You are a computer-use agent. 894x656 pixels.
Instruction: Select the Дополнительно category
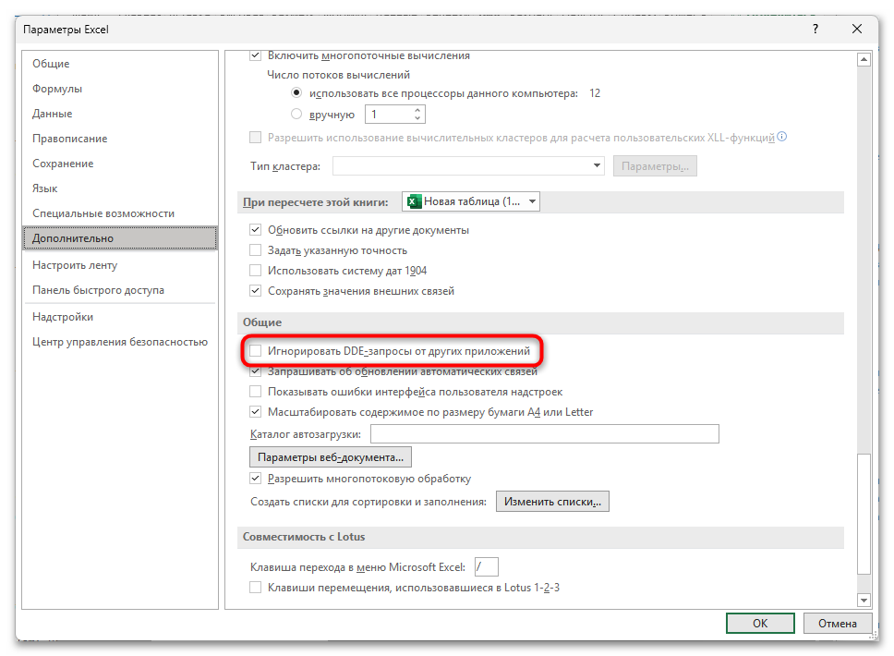click(x=120, y=237)
